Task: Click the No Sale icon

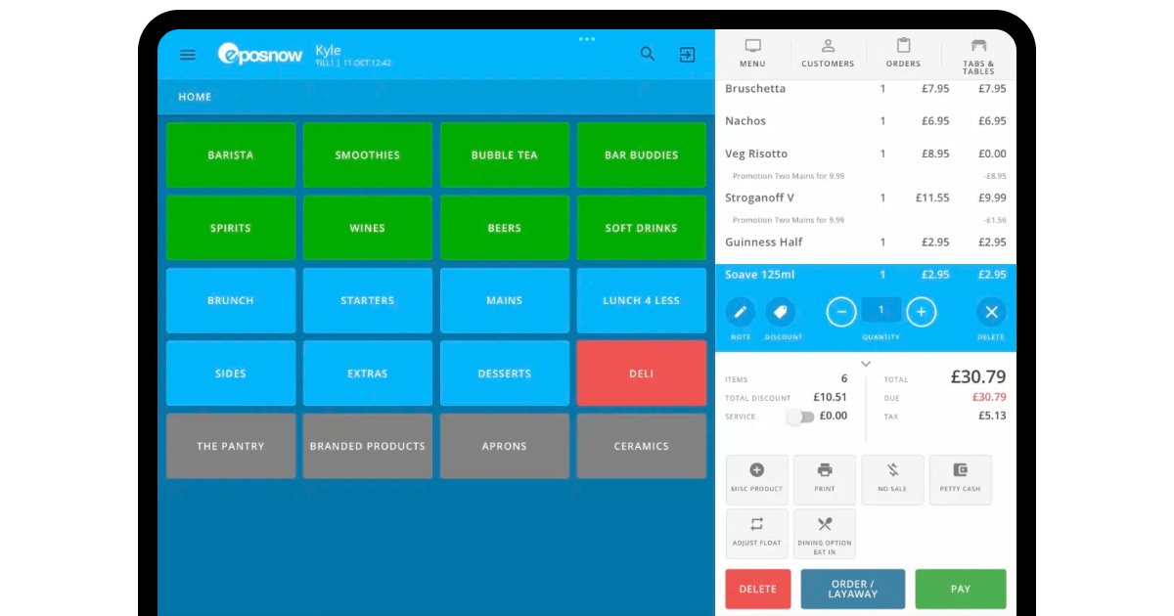Action: point(892,479)
